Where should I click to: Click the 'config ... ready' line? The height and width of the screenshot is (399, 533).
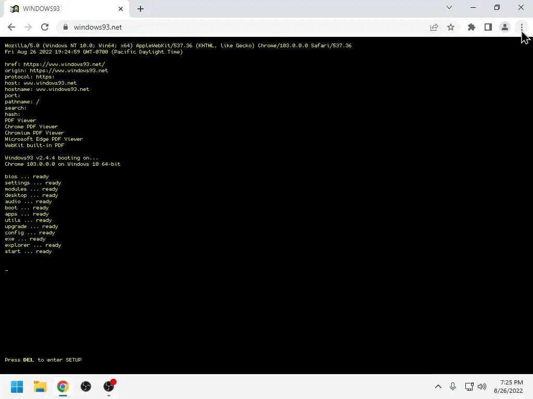(x=30, y=233)
